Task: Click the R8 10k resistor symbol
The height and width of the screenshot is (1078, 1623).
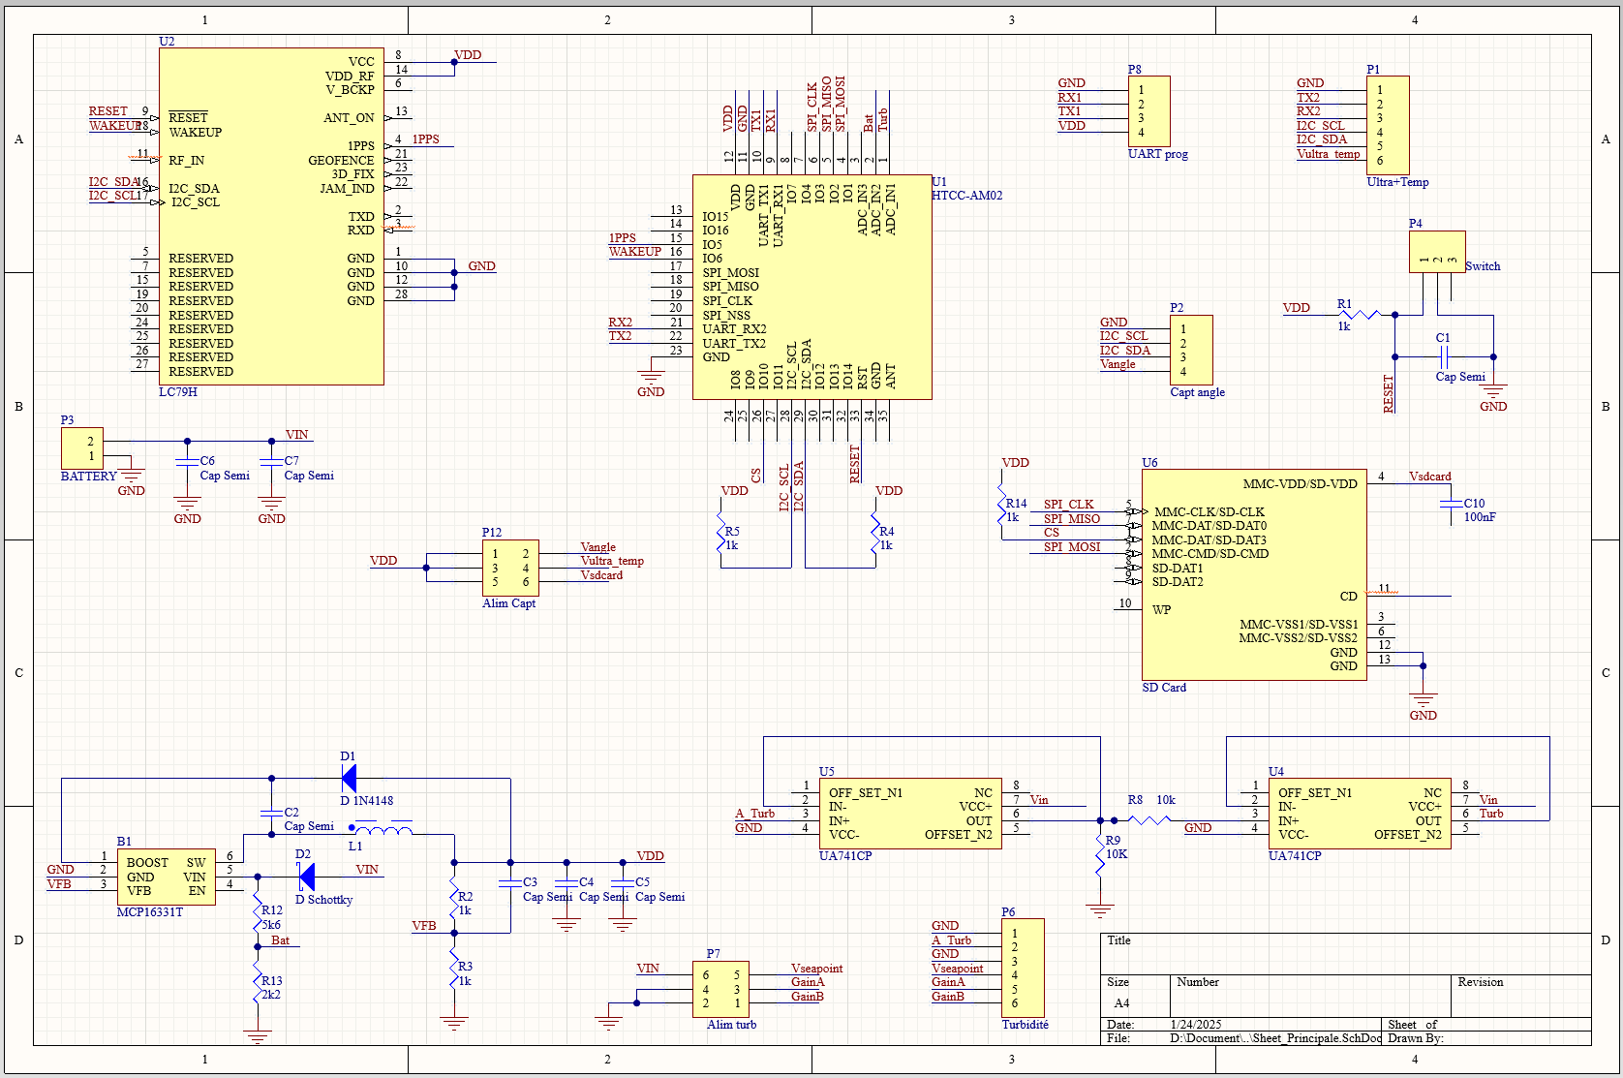Action: pyautogui.click(x=1150, y=820)
